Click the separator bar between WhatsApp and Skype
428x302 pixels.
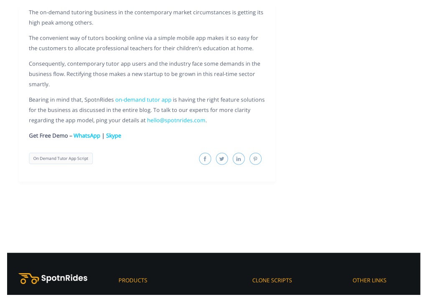[103, 136]
